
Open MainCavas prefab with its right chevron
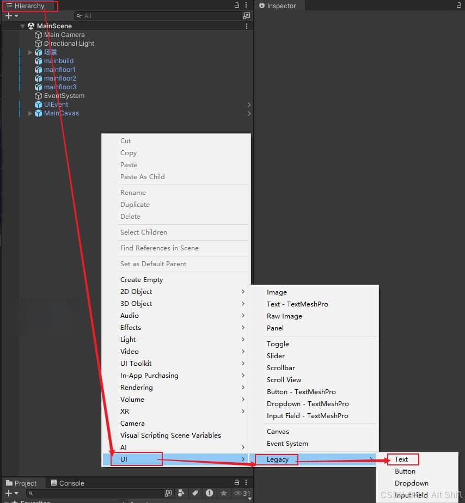tap(249, 113)
